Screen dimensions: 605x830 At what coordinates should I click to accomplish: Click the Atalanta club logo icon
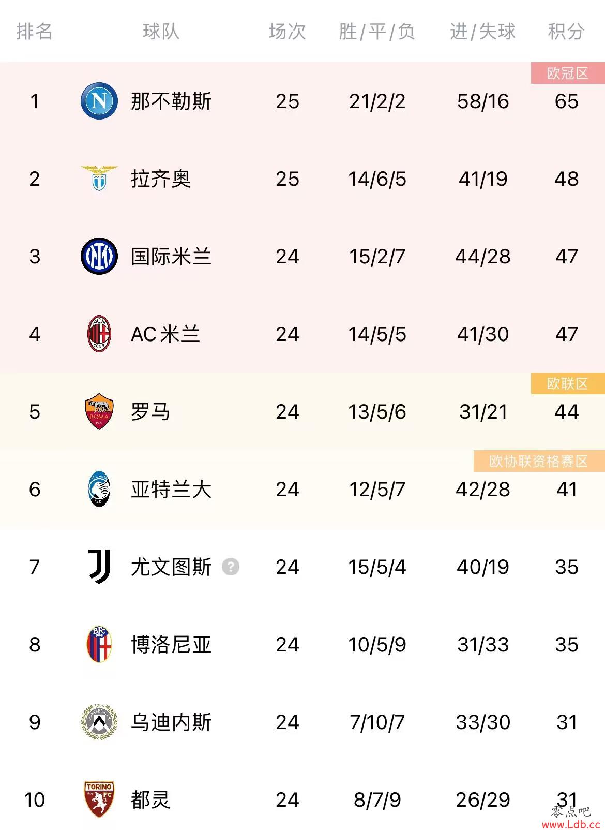(99, 489)
